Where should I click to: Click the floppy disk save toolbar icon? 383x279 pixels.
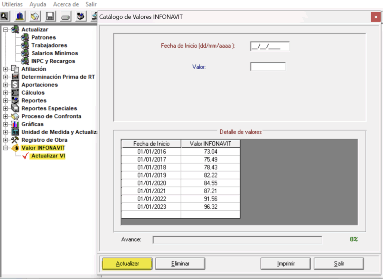pyautogui.click(x=50, y=16)
